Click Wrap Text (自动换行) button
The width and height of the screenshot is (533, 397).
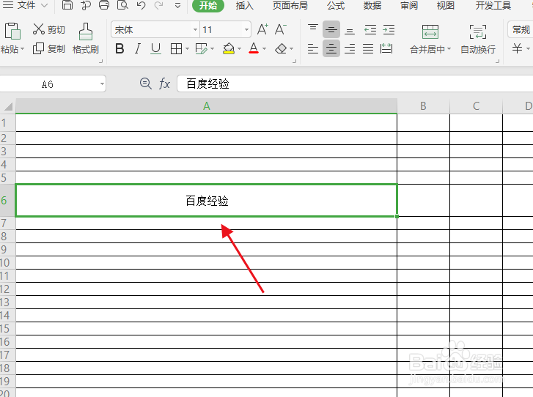click(x=477, y=39)
